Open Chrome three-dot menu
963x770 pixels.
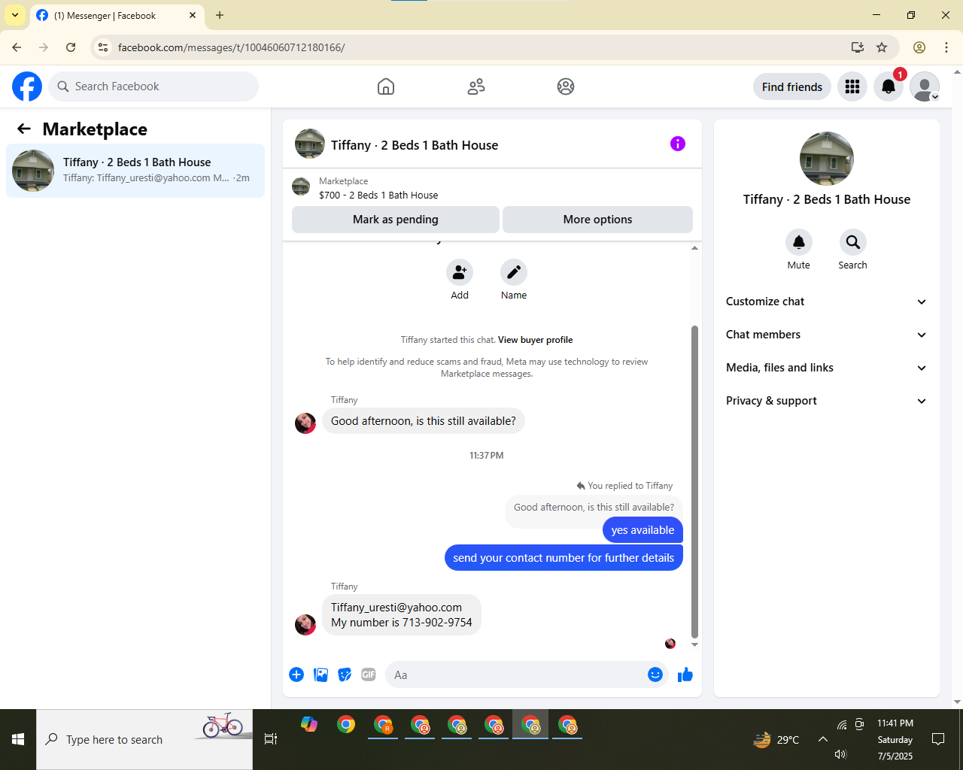click(946, 47)
